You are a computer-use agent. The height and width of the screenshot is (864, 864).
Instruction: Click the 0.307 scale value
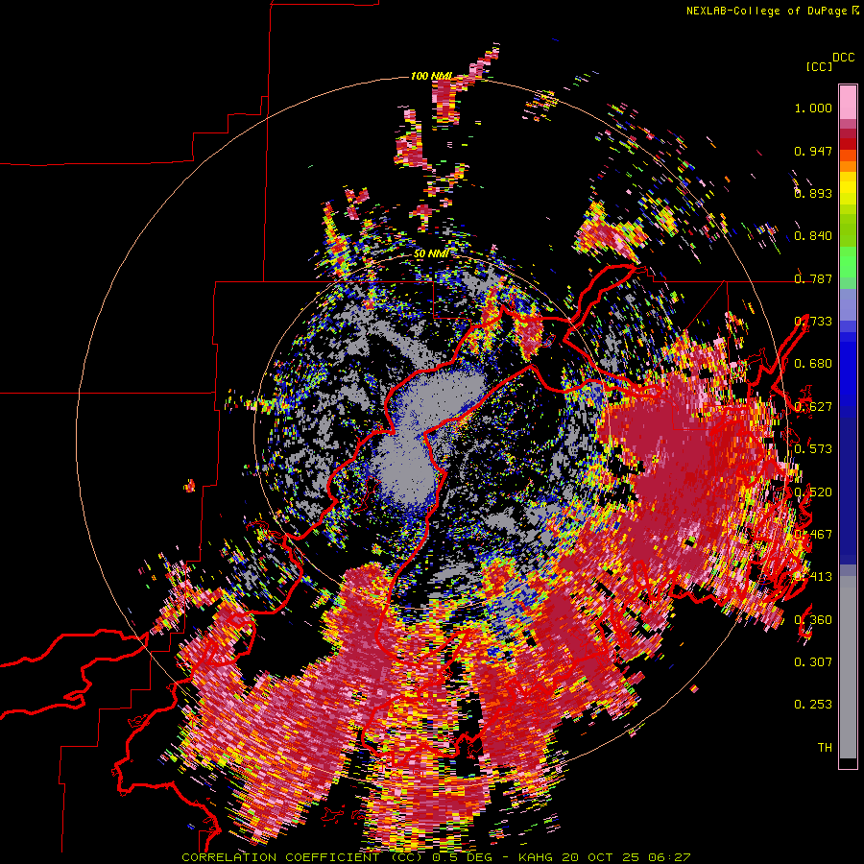[x=813, y=661]
